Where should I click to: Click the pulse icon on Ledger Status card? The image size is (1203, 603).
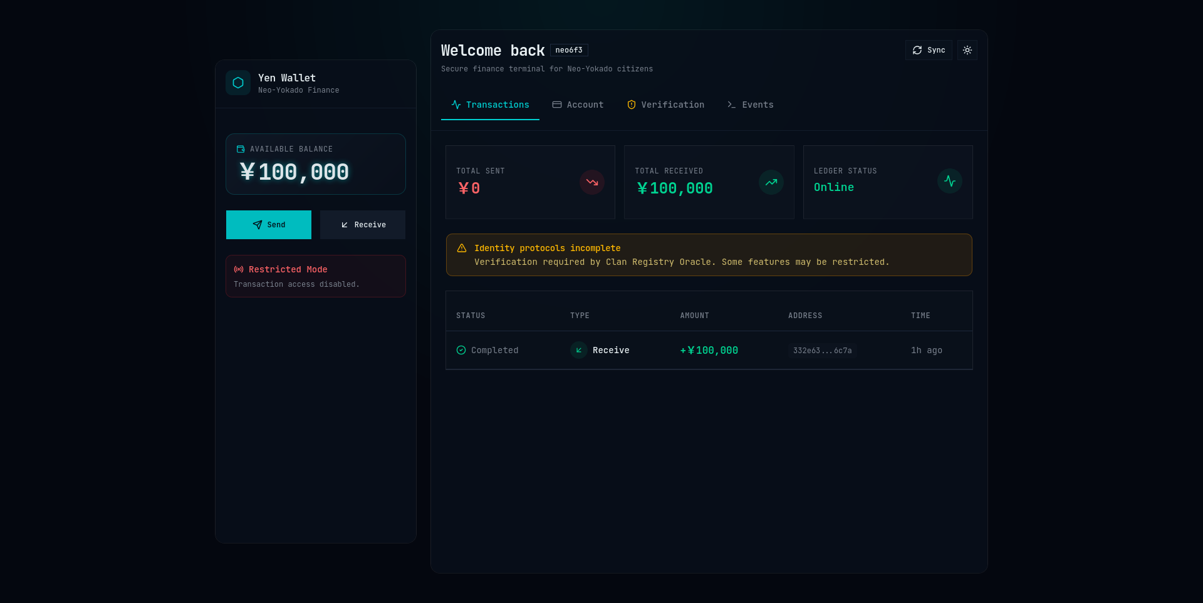pos(950,181)
